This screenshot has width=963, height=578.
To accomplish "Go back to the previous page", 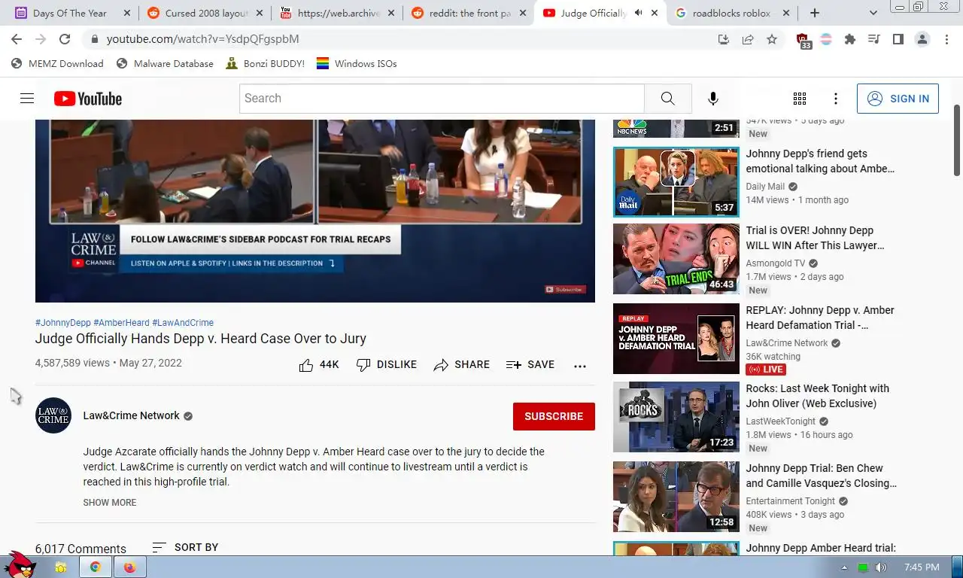I will tap(17, 39).
